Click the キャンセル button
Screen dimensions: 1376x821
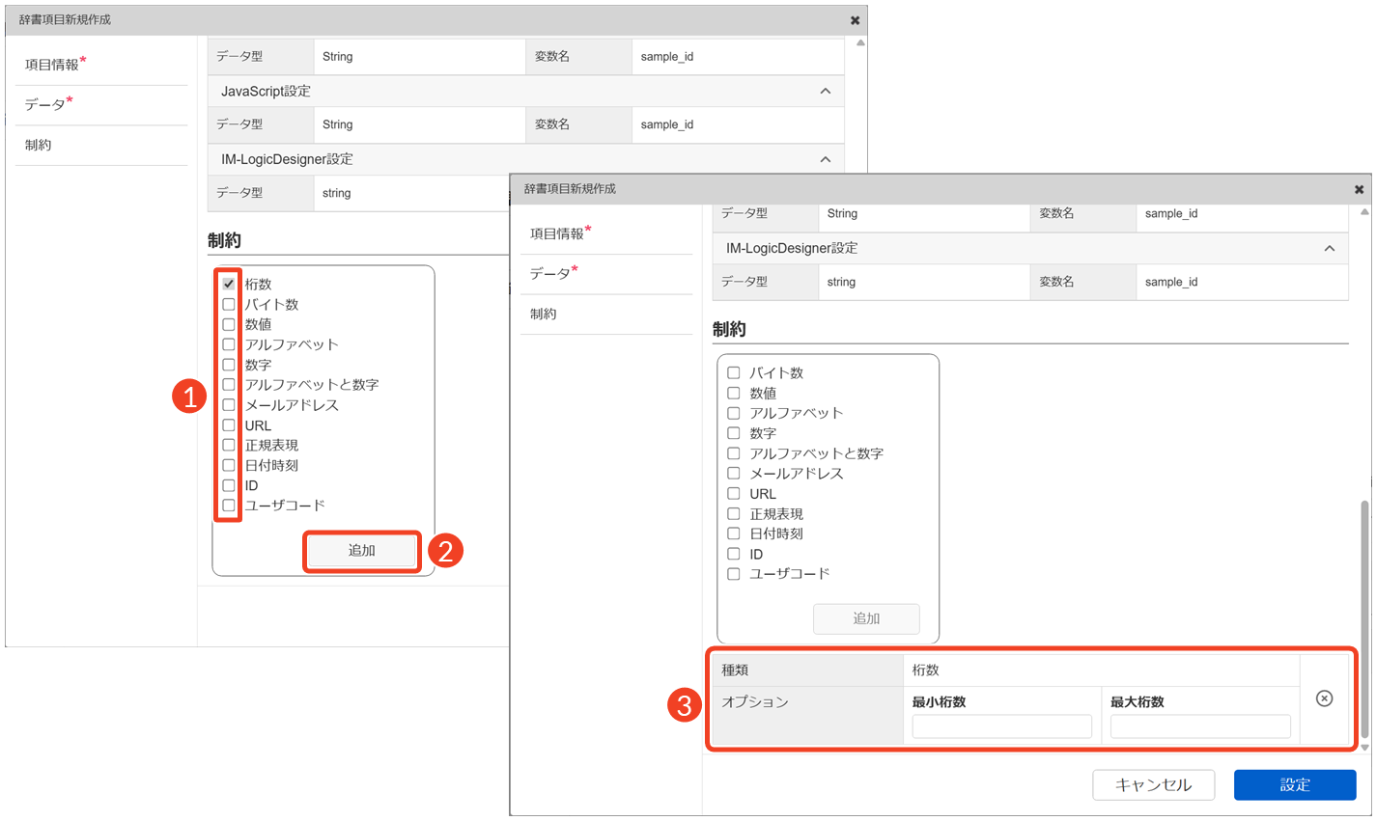pos(1152,785)
